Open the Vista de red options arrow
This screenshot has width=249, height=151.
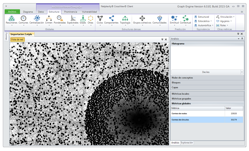point(162,40)
